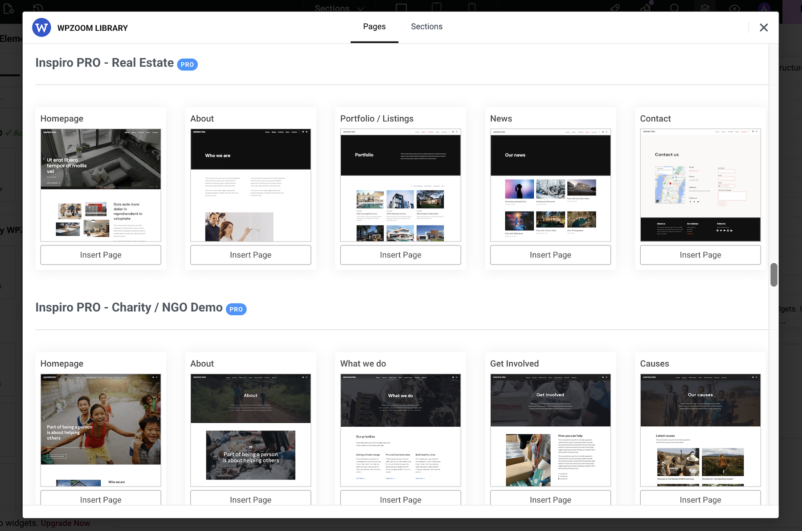Insert the Real Estate About page

pyautogui.click(x=250, y=255)
